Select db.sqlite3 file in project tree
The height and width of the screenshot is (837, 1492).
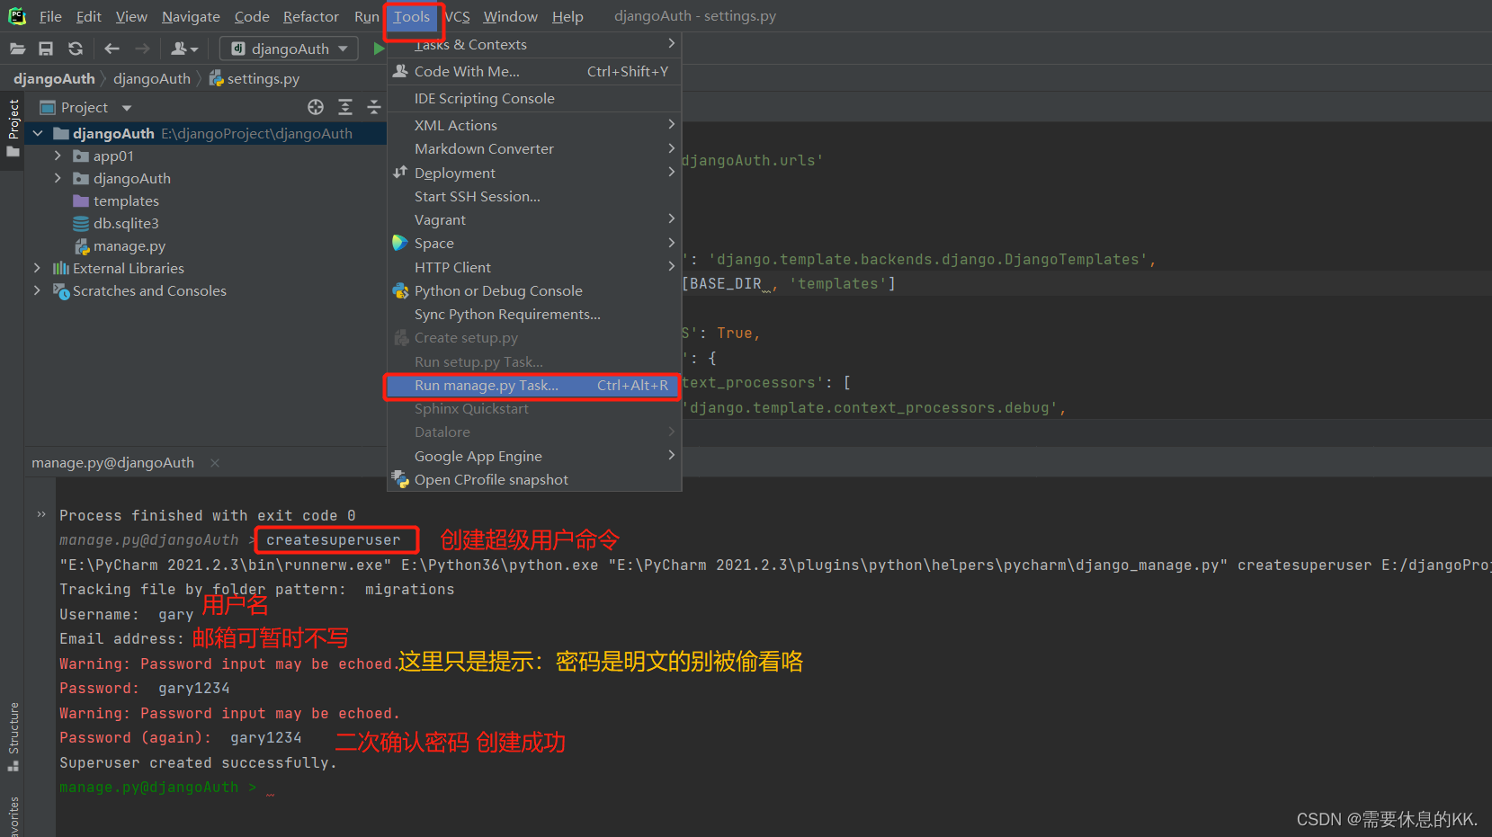click(126, 223)
